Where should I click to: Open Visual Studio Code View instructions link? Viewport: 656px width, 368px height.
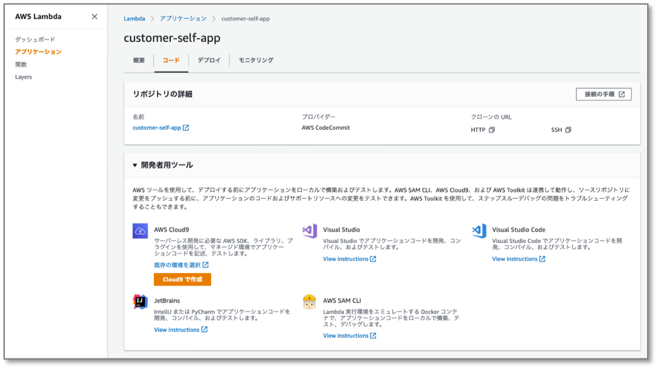(x=519, y=259)
